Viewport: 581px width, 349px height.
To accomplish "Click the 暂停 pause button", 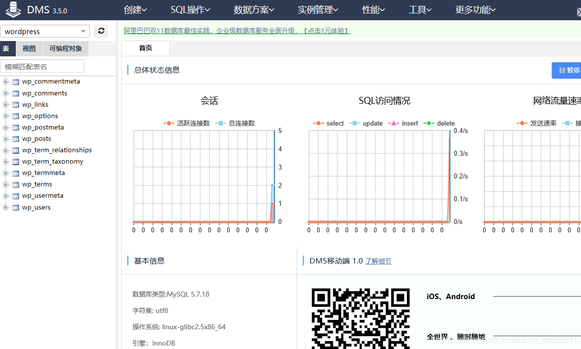I will coord(567,70).
